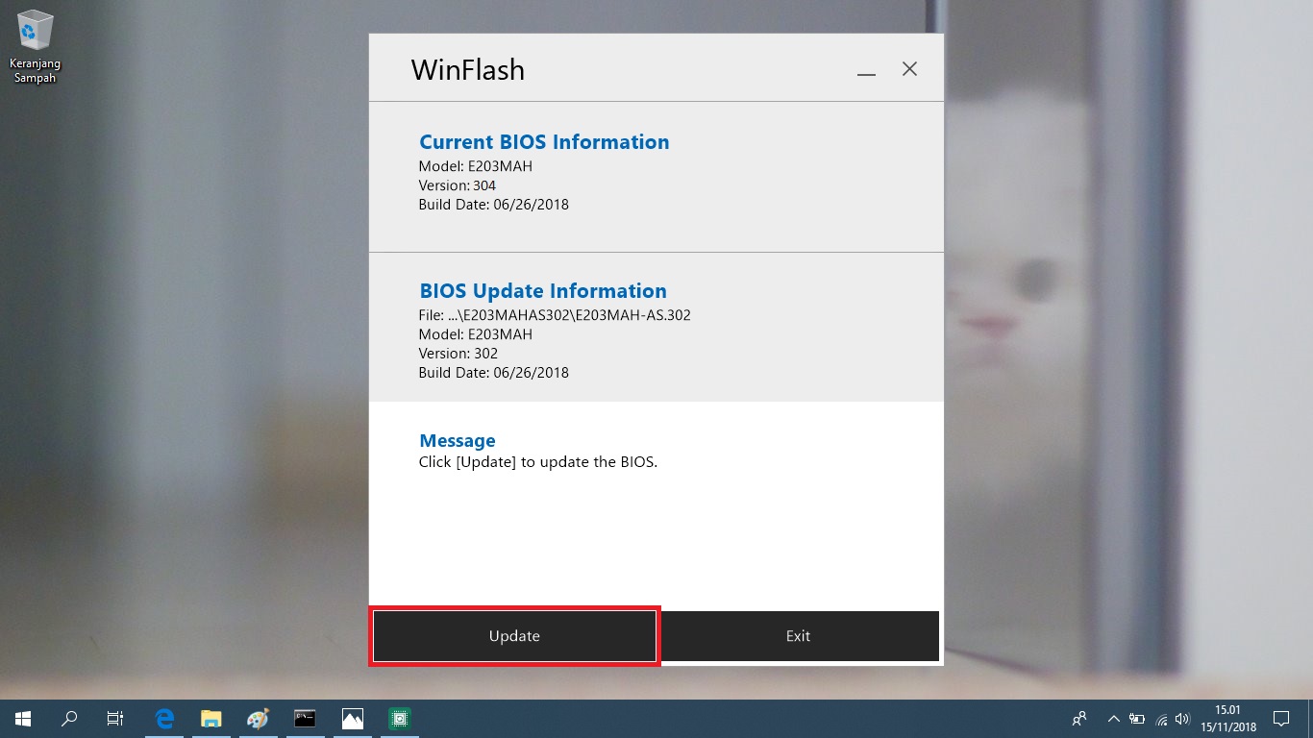This screenshot has width=1313, height=738.
Task: Open the Keranjang Sampah recycle bin icon
Action: pos(36,46)
